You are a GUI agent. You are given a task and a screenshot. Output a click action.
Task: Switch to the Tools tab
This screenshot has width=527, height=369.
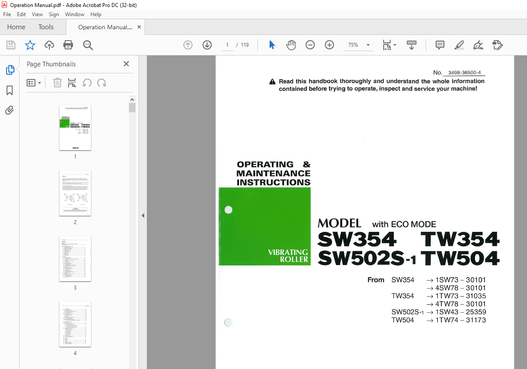46,27
